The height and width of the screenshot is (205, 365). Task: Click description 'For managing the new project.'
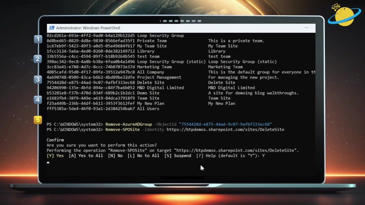[x=244, y=77]
